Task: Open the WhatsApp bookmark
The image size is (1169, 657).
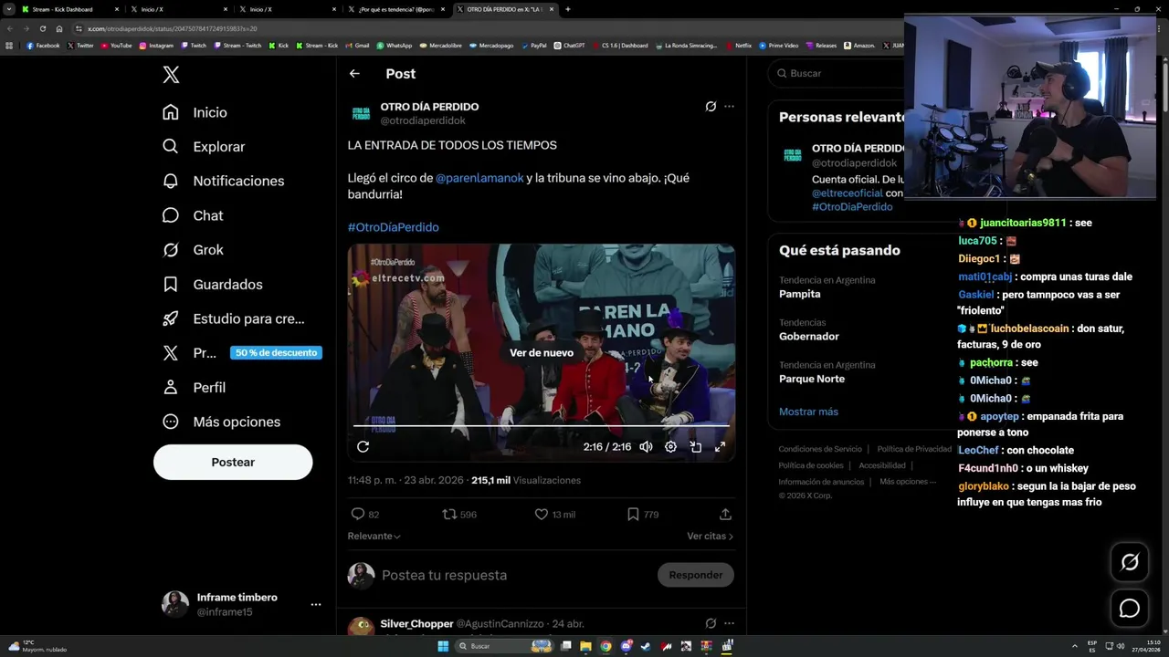Action: 395,45
